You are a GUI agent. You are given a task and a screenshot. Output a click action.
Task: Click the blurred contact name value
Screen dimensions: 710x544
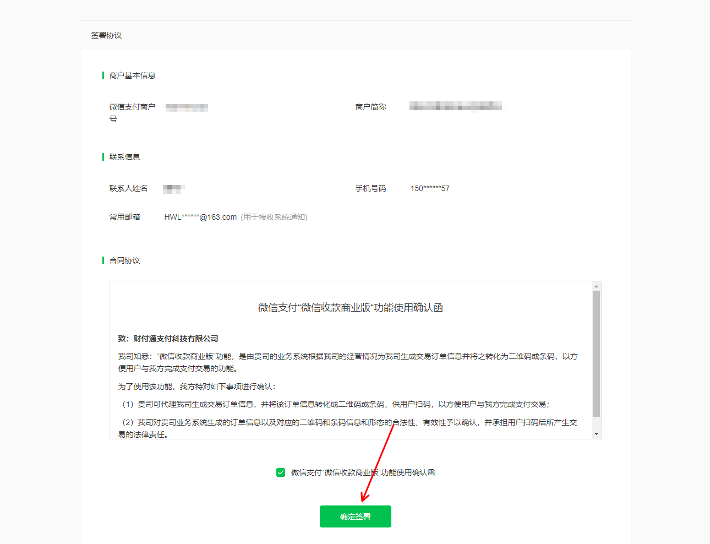point(173,189)
